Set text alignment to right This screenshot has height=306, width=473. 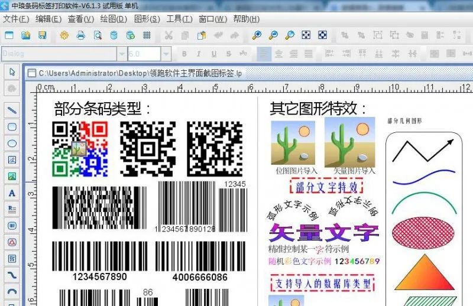coord(293,54)
